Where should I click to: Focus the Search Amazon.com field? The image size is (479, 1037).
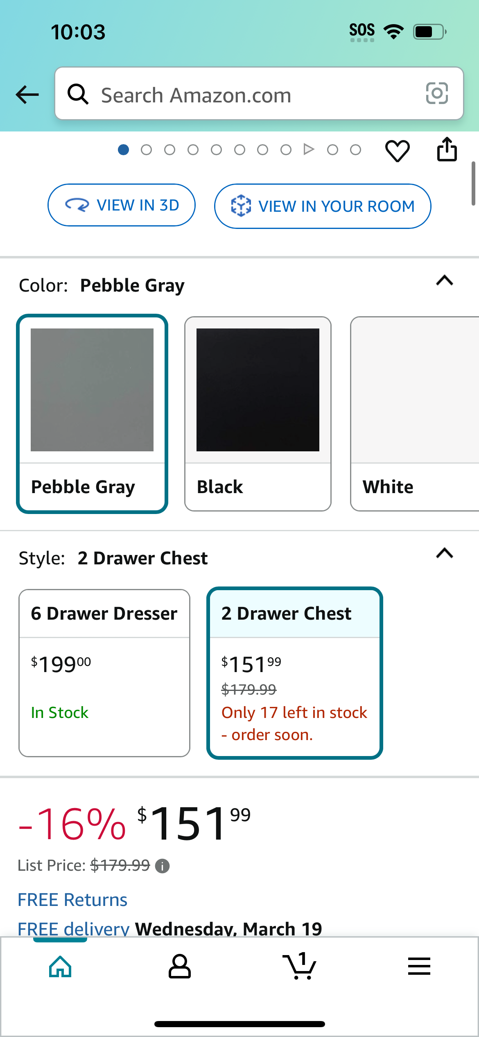(259, 93)
